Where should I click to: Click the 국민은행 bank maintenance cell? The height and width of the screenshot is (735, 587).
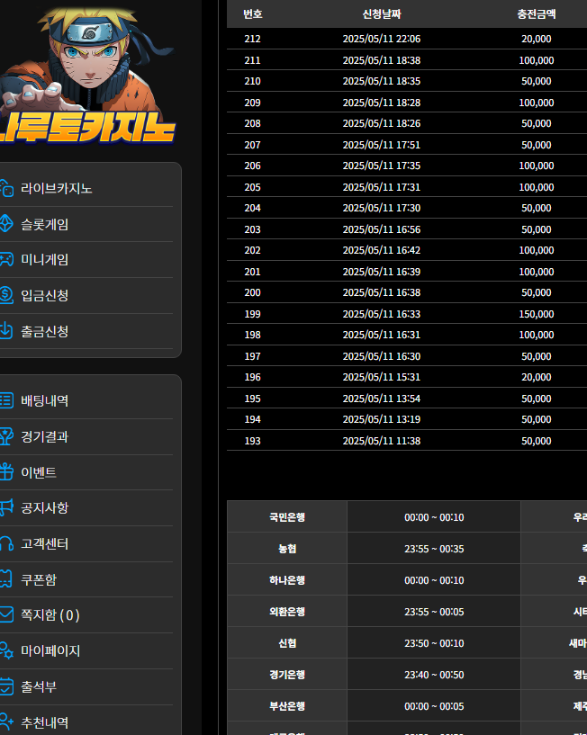pos(287,516)
